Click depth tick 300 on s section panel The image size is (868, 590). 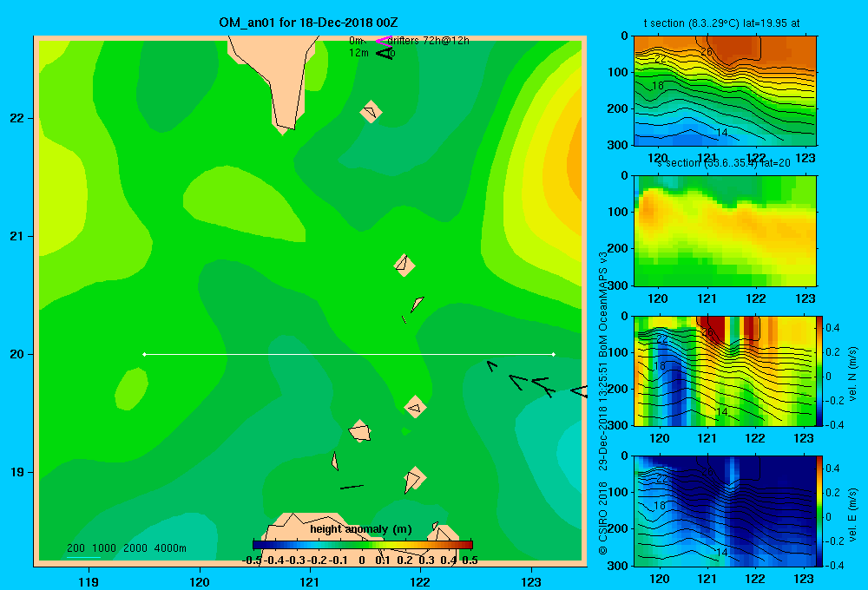[617, 285]
